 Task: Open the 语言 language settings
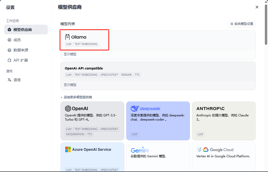click(17, 80)
